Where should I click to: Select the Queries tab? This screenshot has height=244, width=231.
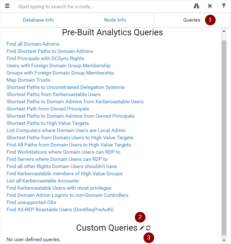pyautogui.click(x=192, y=20)
